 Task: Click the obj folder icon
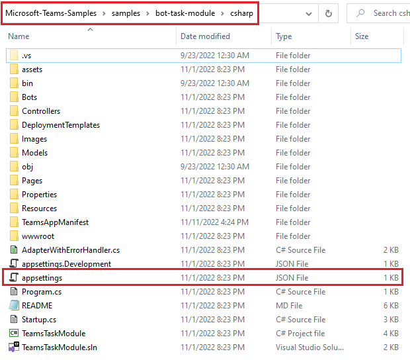click(x=14, y=166)
